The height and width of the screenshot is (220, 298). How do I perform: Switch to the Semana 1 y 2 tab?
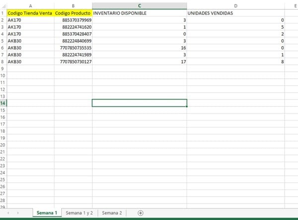point(79,213)
